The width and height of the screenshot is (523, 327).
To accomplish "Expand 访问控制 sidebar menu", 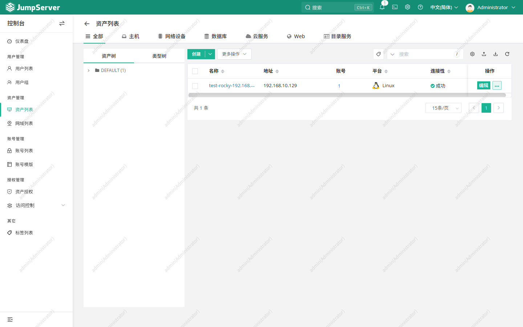I will click(36, 205).
